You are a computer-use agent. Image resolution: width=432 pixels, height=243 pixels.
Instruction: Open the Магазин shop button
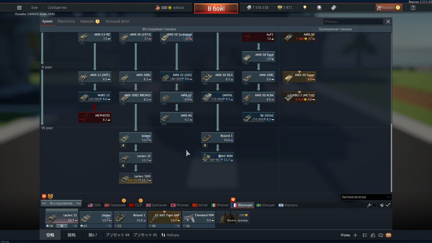(388, 8)
